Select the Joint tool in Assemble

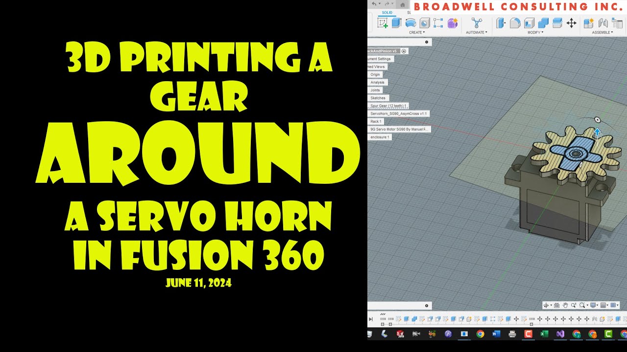pos(603,23)
